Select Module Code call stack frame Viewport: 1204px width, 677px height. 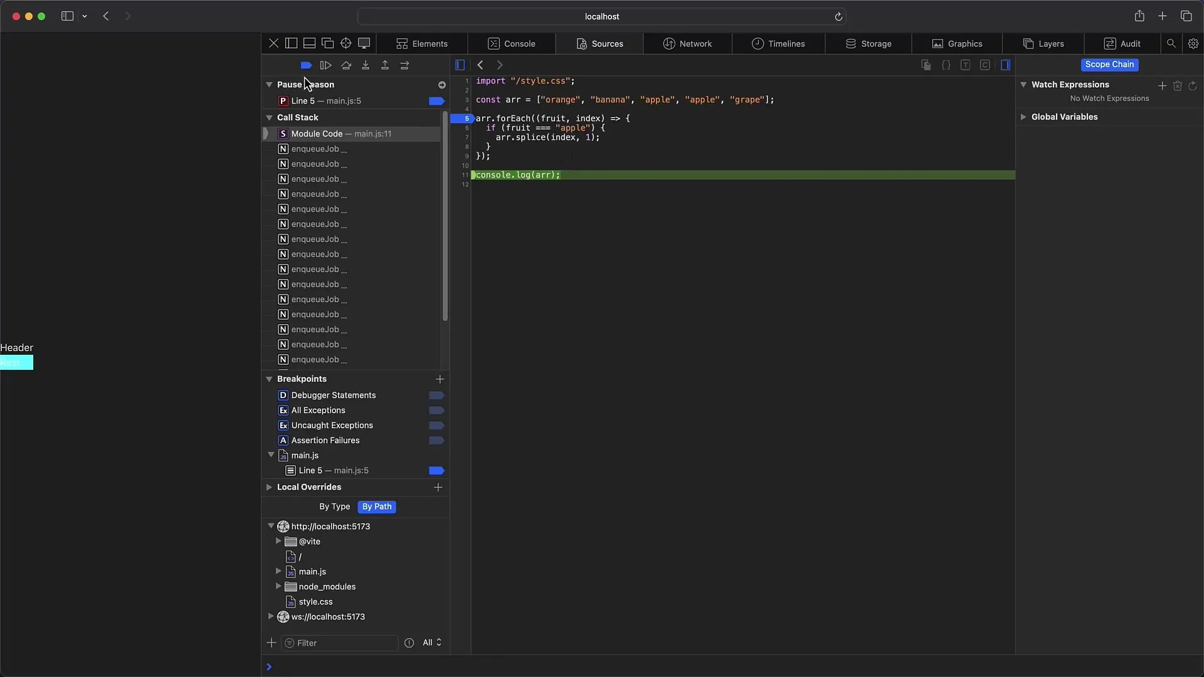(x=351, y=134)
